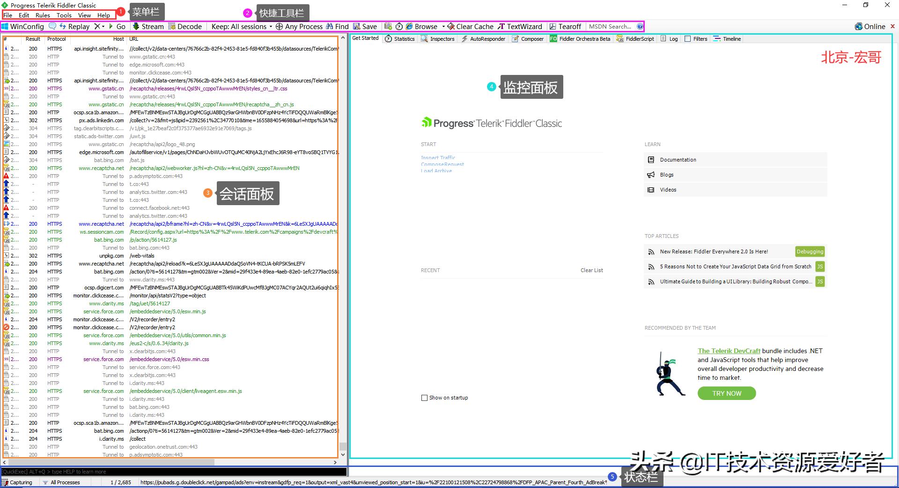
Task: Click the timer clock icon in toolbar
Action: 399,27
